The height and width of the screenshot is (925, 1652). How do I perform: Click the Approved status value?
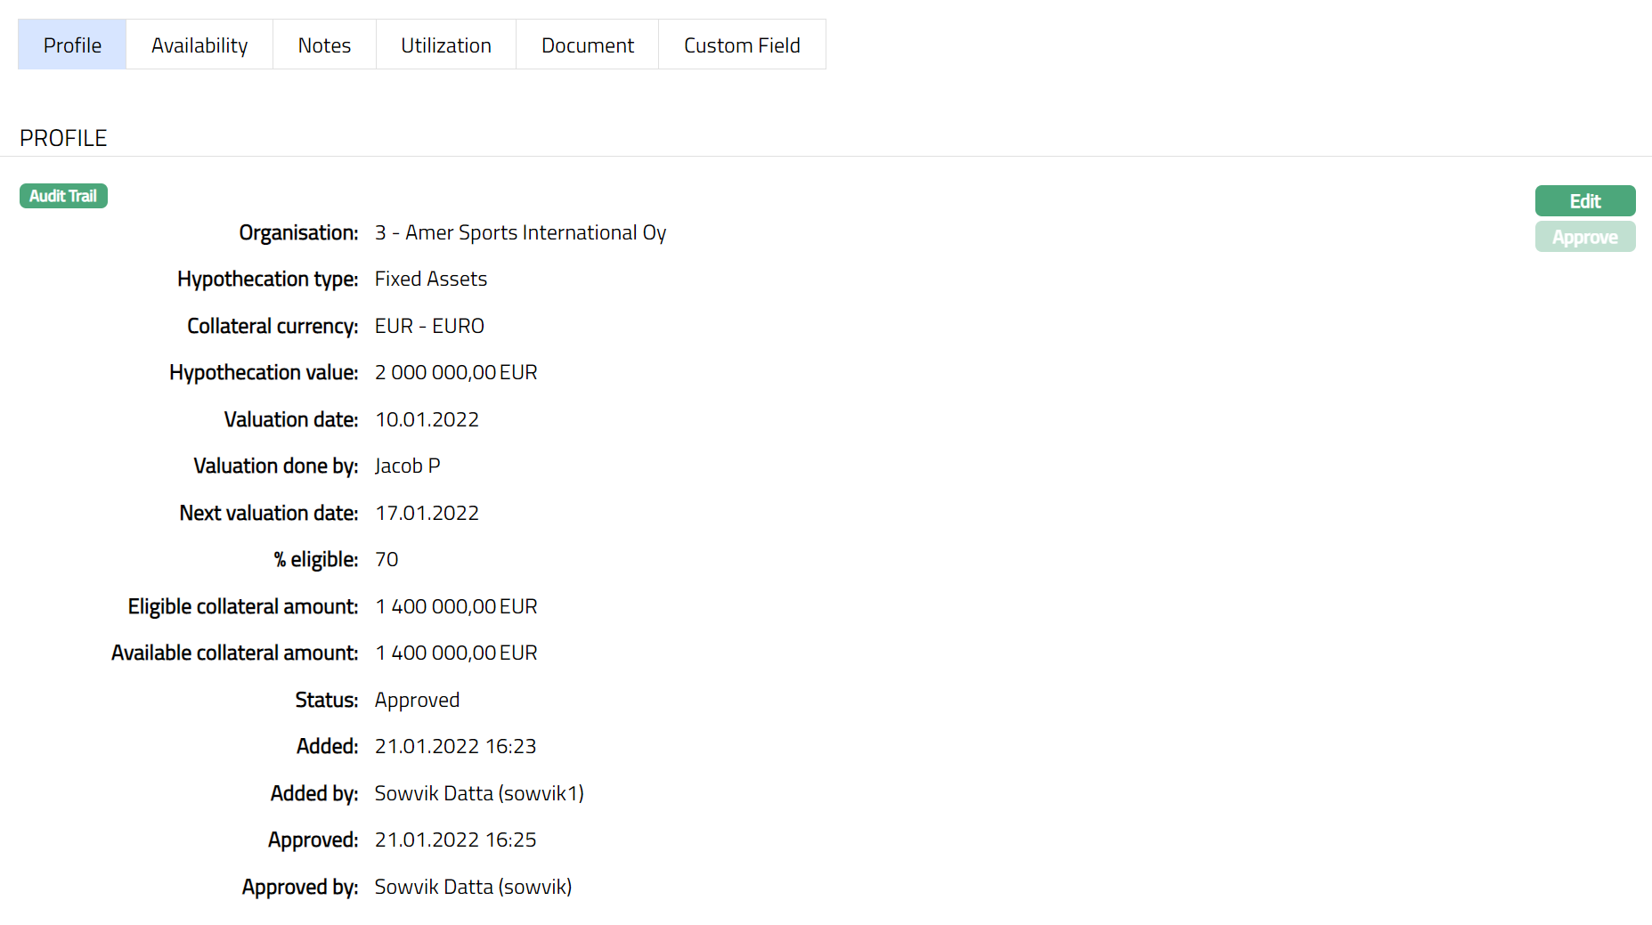[417, 701]
